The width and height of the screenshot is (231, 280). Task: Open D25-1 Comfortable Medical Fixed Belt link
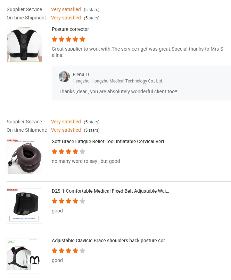[110, 191]
